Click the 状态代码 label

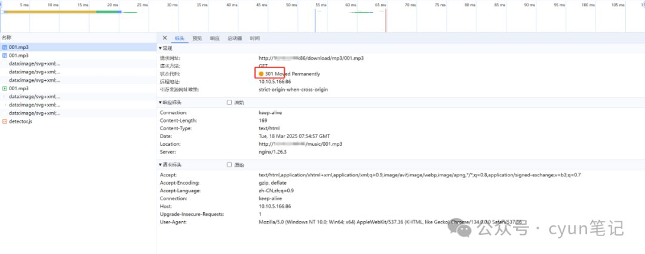(x=170, y=74)
